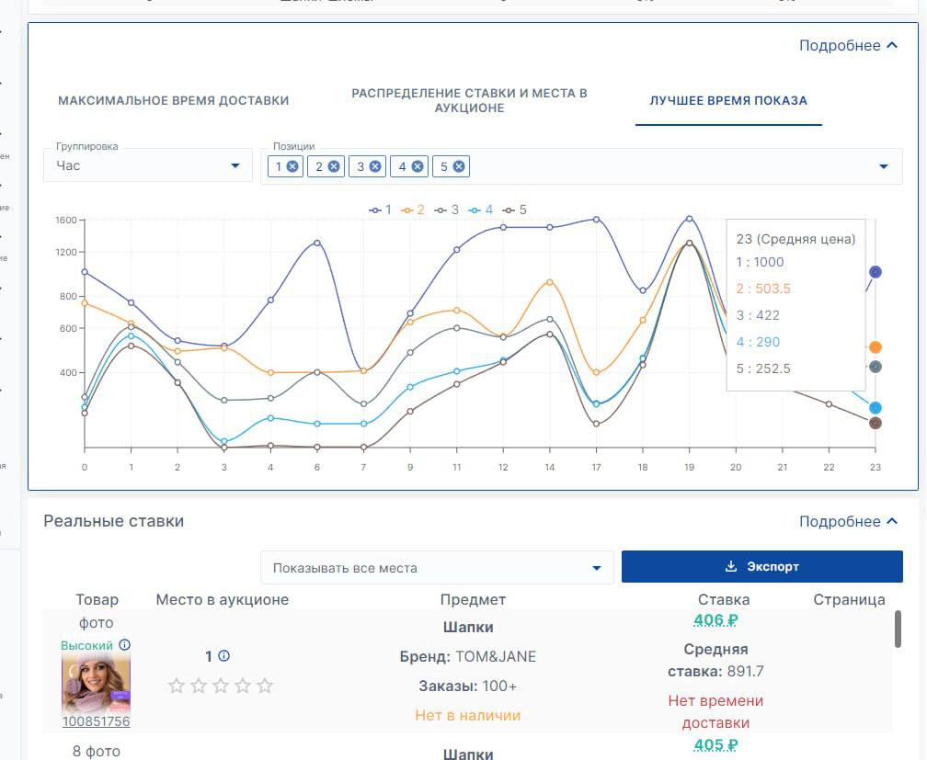Click the Экспорт button

761,566
